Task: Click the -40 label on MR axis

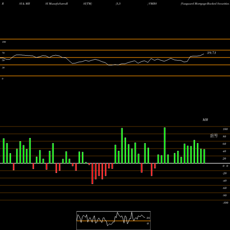Action: pos(224,181)
